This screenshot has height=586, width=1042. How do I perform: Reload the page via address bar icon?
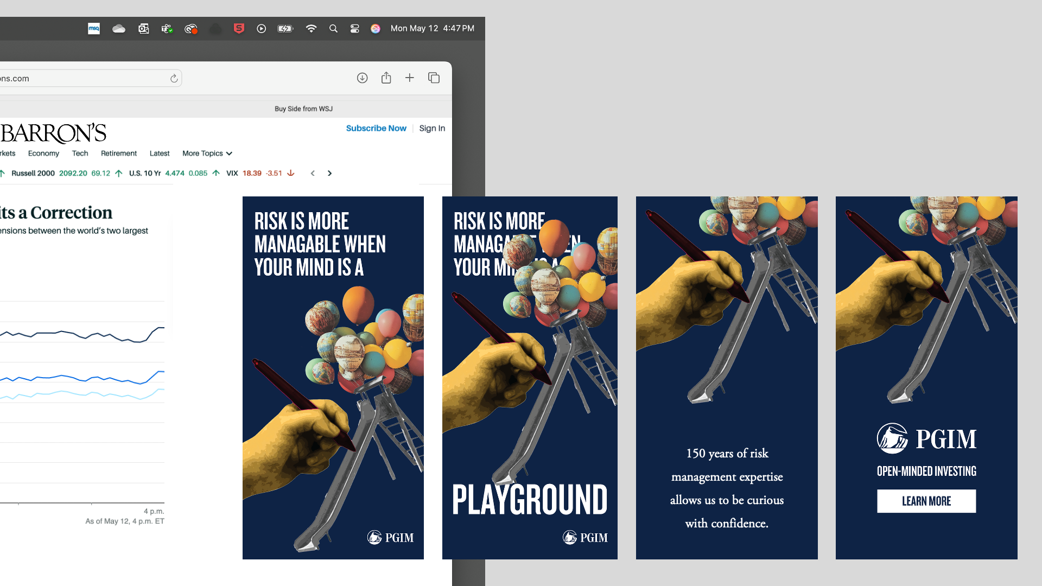[174, 79]
